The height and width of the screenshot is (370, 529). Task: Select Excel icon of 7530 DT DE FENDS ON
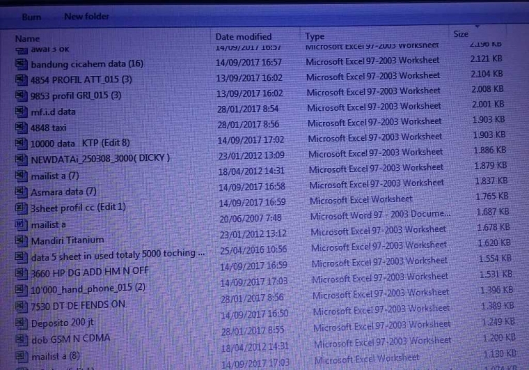coord(22,307)
